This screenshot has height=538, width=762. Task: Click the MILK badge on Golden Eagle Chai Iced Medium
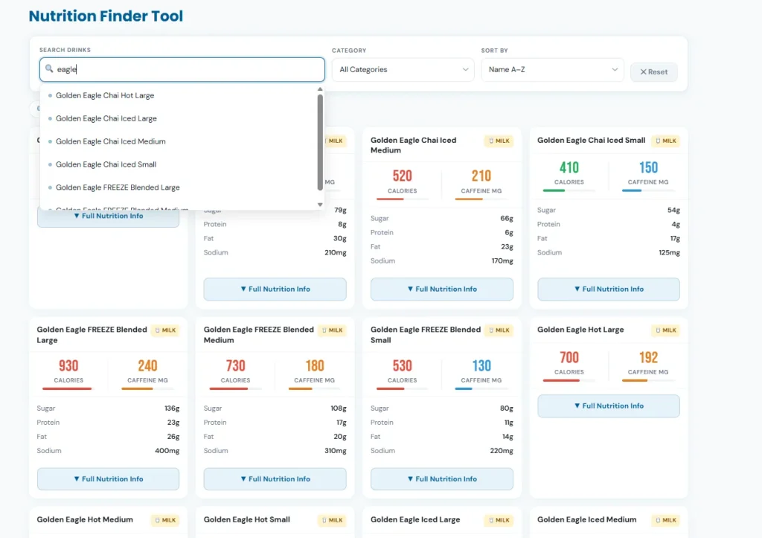click(499, 141)
